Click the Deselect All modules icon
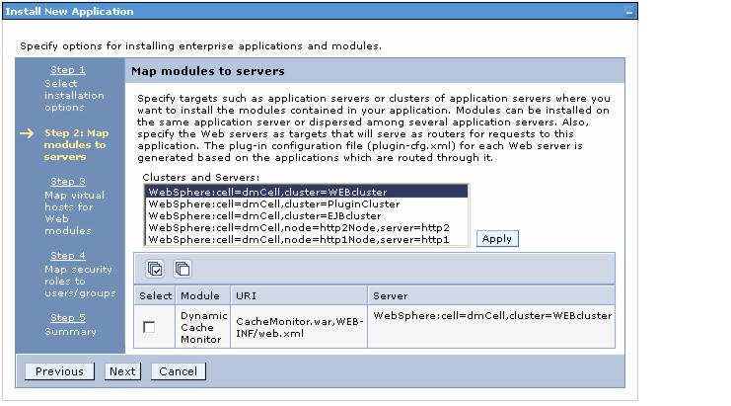Image resolution: width=731 pixels, height=406 pixels. [x=183, y=269]
